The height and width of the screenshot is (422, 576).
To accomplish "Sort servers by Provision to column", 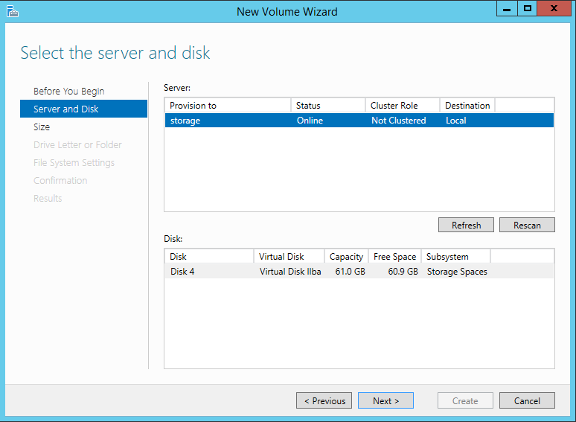I will pos(228,106).
